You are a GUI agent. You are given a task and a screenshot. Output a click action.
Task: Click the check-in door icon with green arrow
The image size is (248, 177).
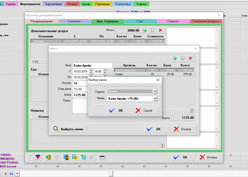[48, 157]
